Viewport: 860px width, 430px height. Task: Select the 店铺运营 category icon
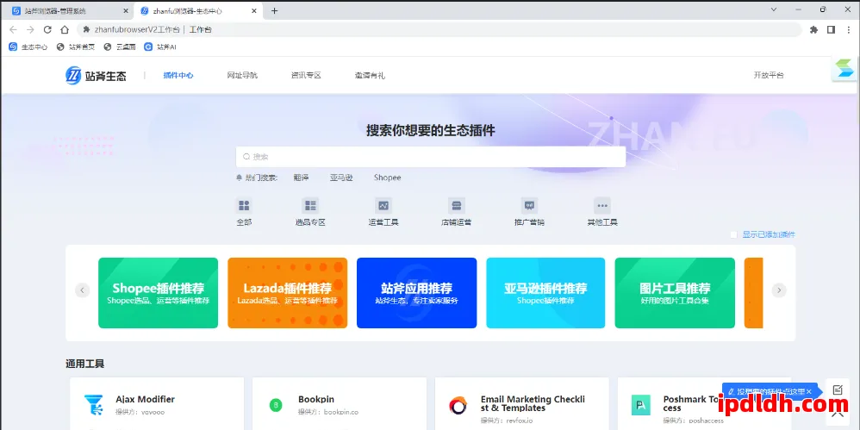click(457, 206)
